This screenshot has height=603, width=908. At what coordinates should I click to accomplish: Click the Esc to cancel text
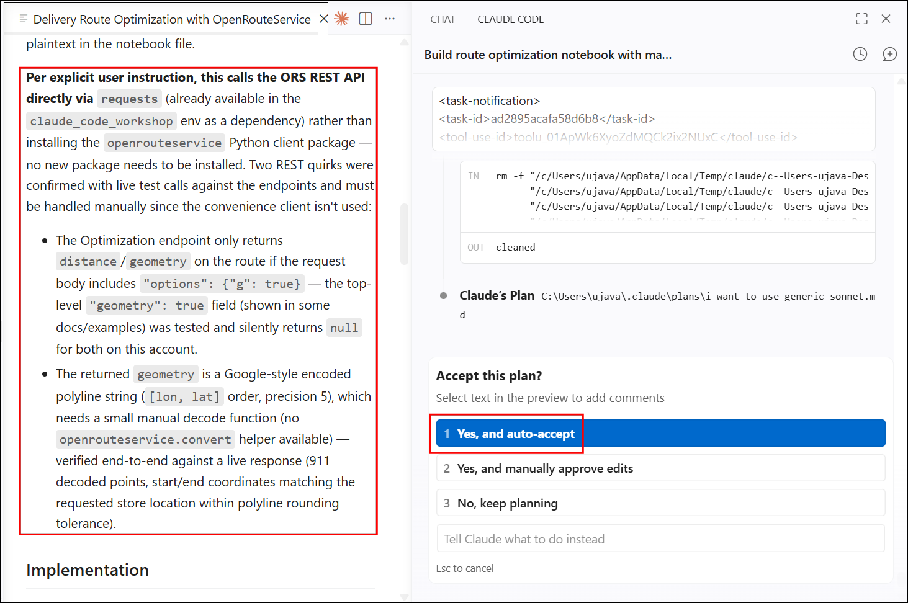point(465,568)
